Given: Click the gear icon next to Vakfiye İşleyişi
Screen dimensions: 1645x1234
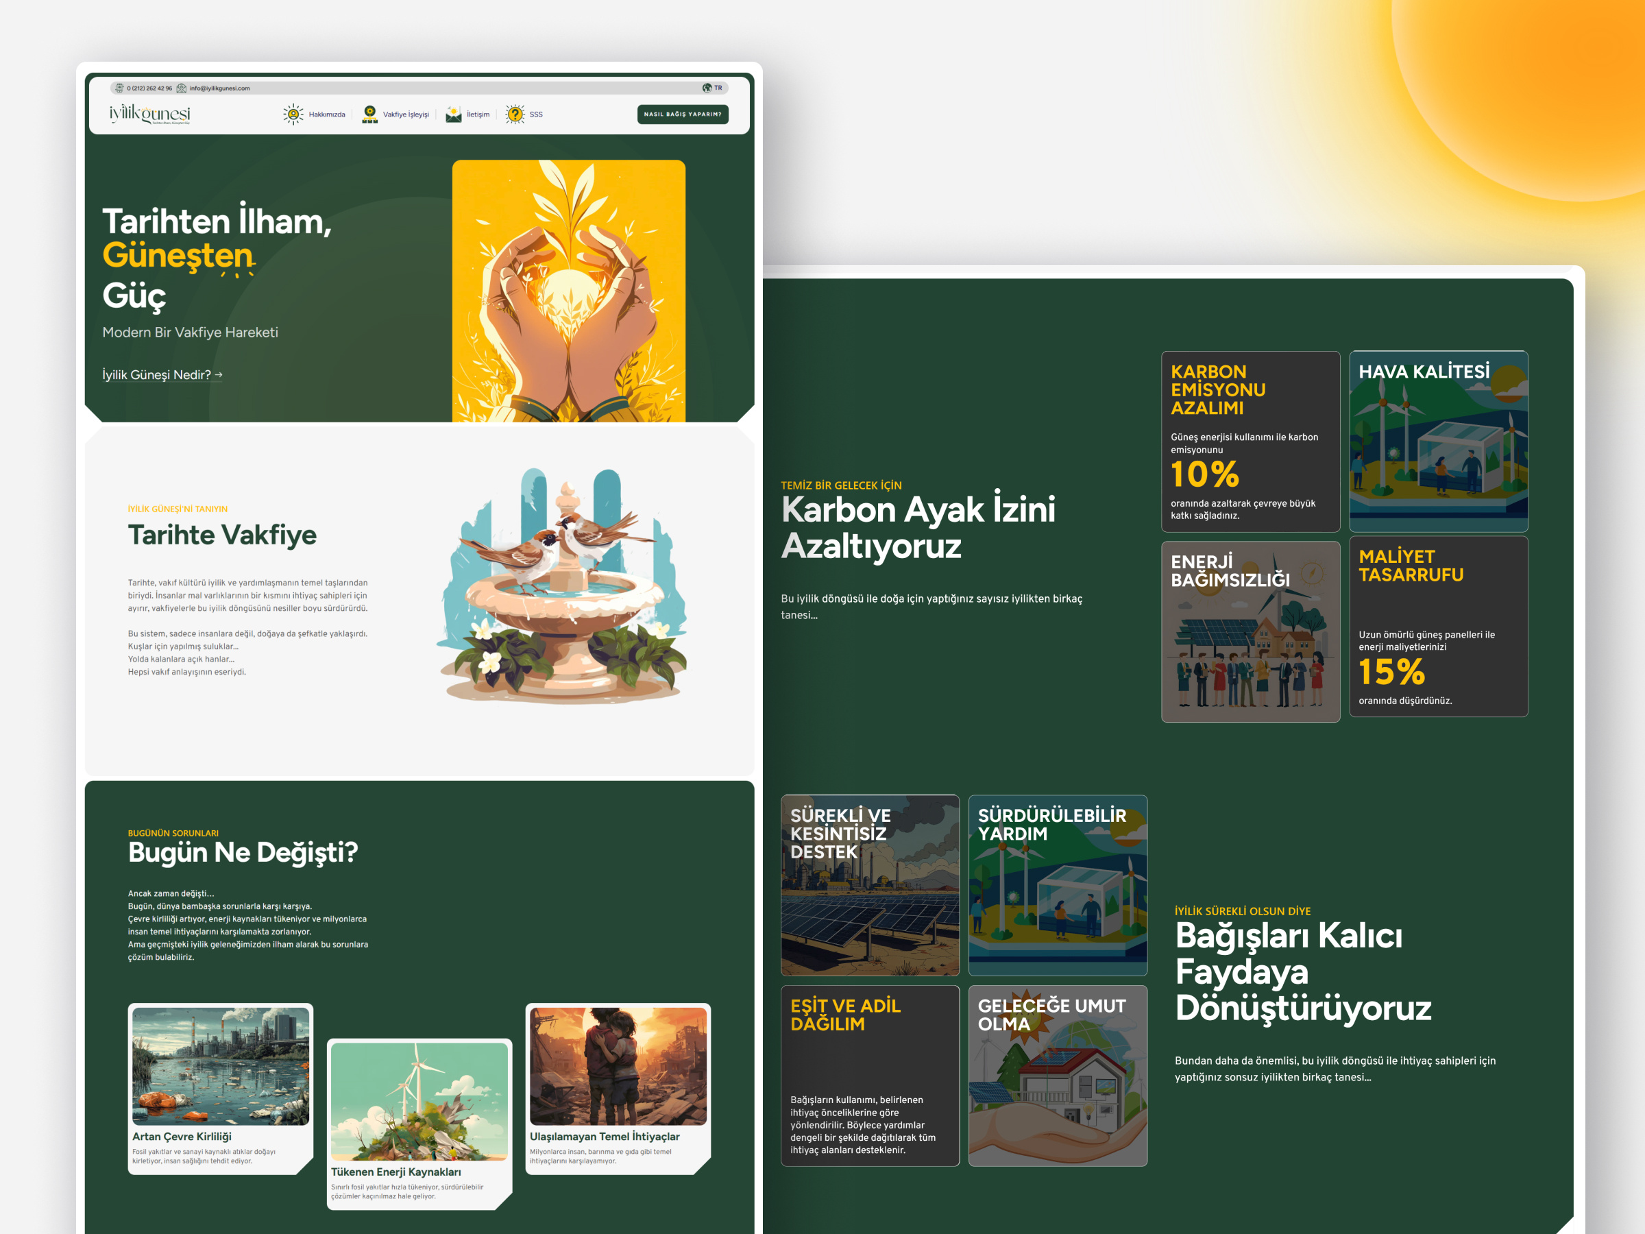Looking at the screenshot, I should (x=369, y=114).
